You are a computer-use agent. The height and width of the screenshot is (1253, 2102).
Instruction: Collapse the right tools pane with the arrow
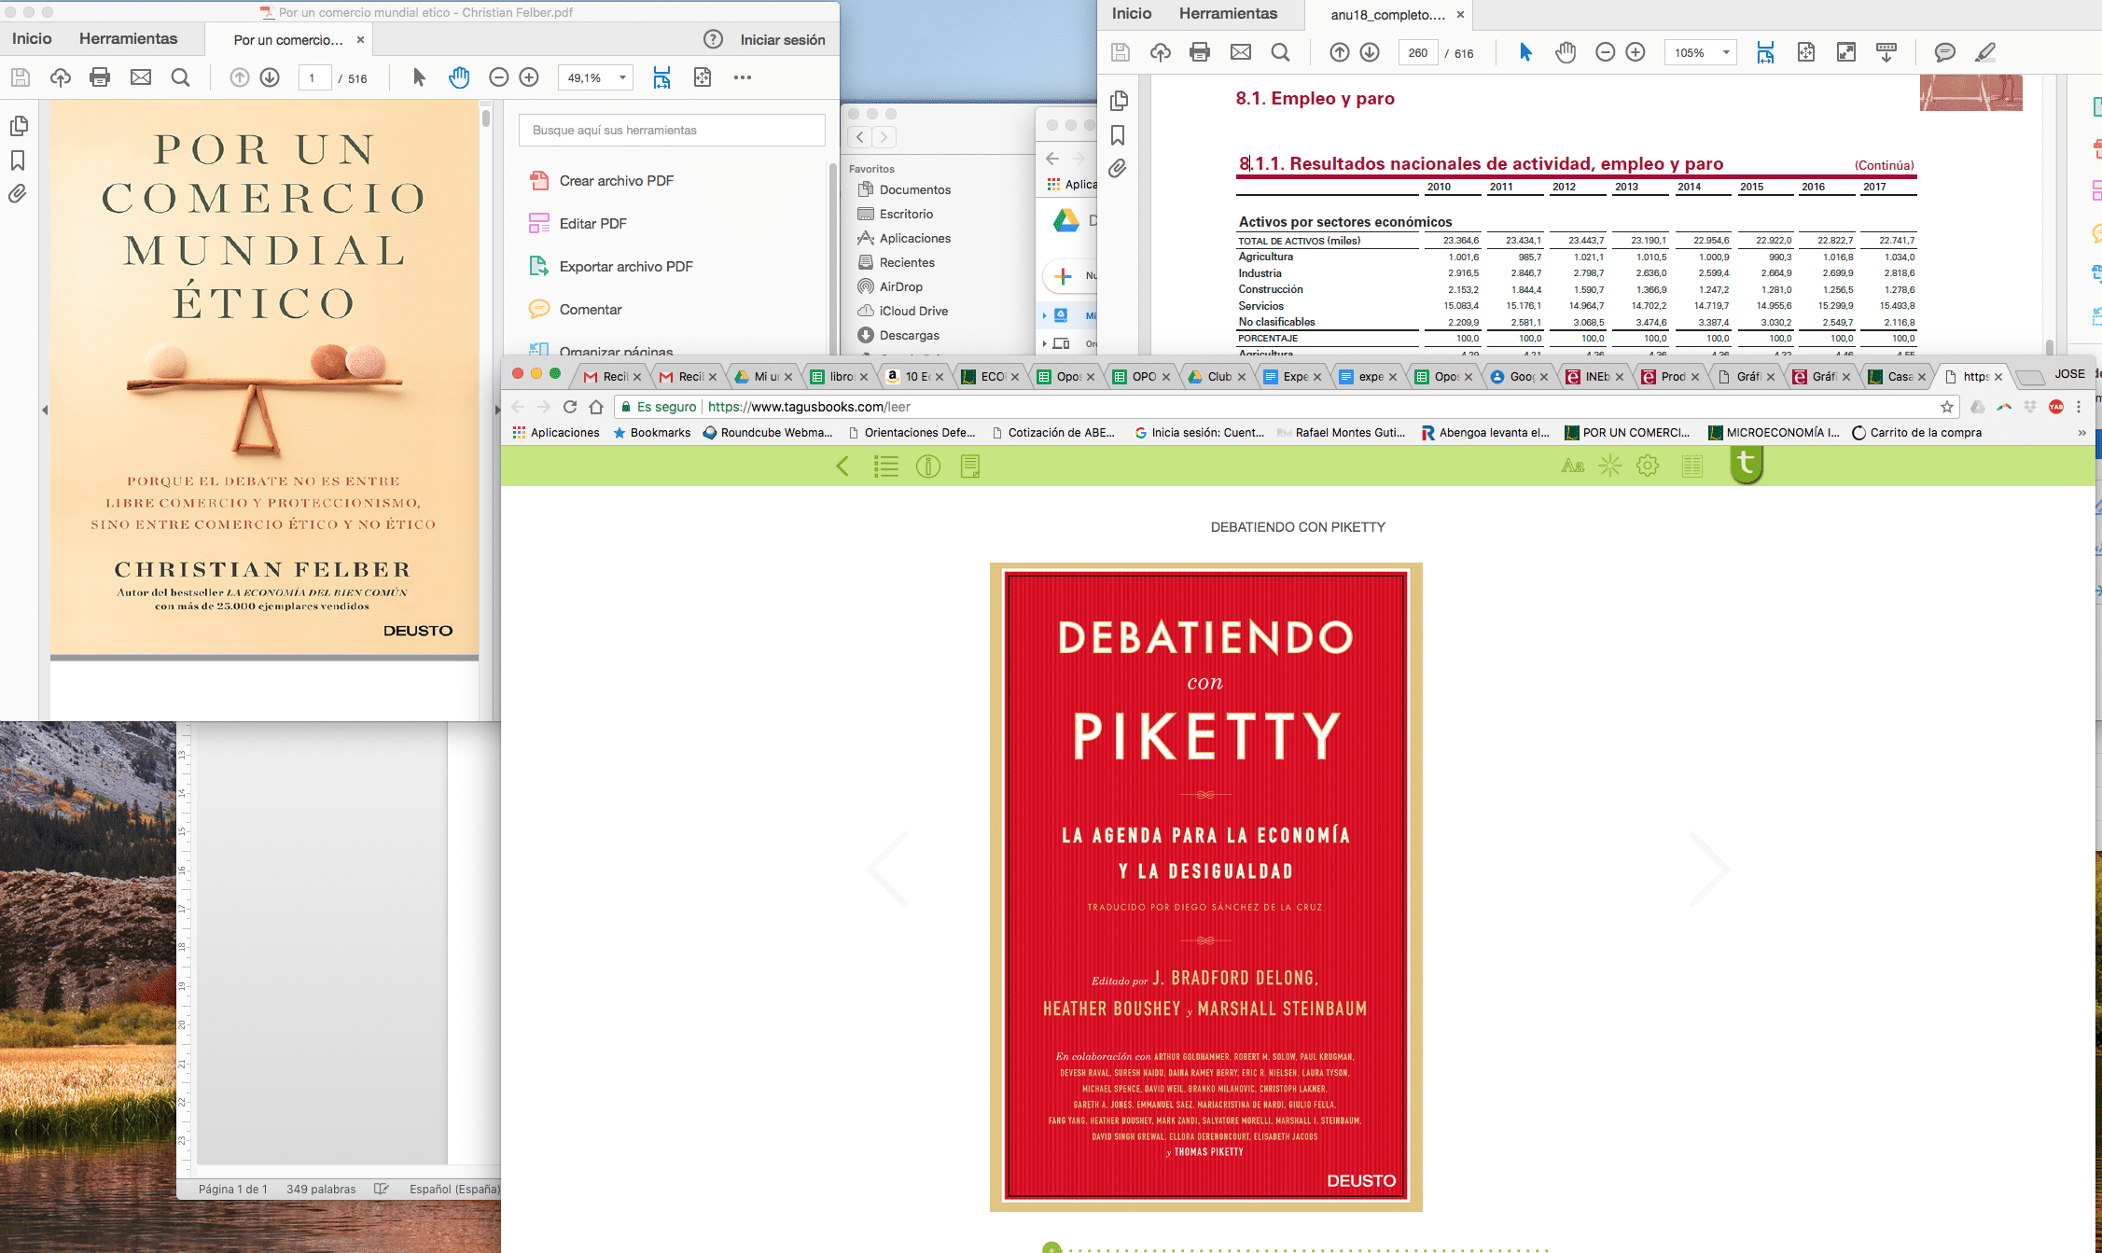497,410
